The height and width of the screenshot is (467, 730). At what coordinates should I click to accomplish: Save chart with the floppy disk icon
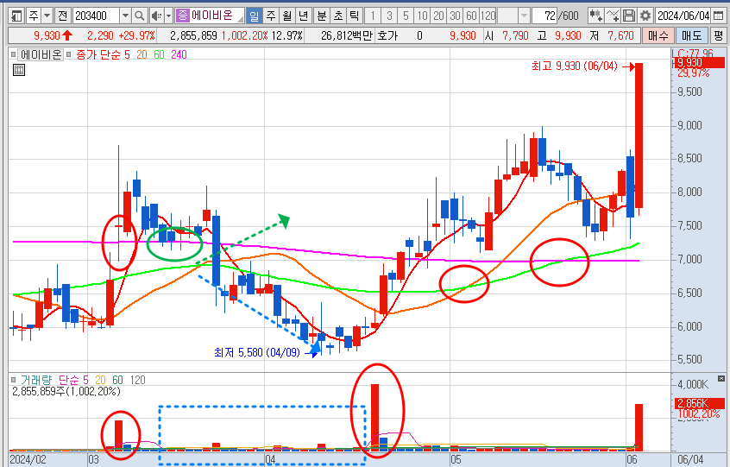[628, 16]
